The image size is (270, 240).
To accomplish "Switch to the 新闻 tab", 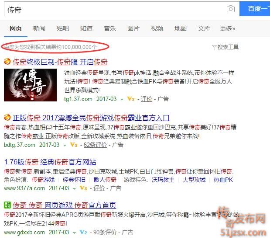I will tap(39, 28).
